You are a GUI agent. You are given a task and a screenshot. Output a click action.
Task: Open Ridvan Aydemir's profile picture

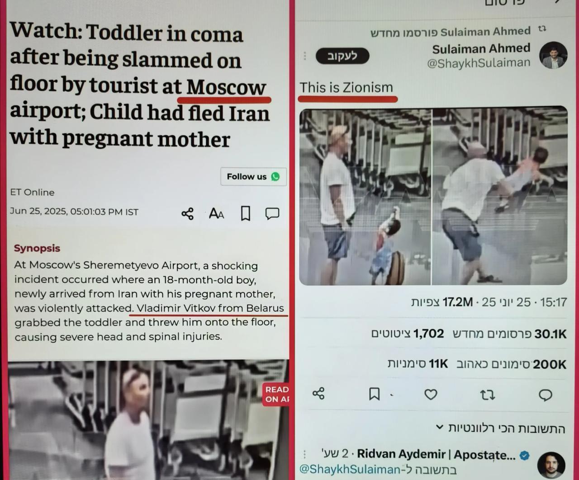[551, 465]
